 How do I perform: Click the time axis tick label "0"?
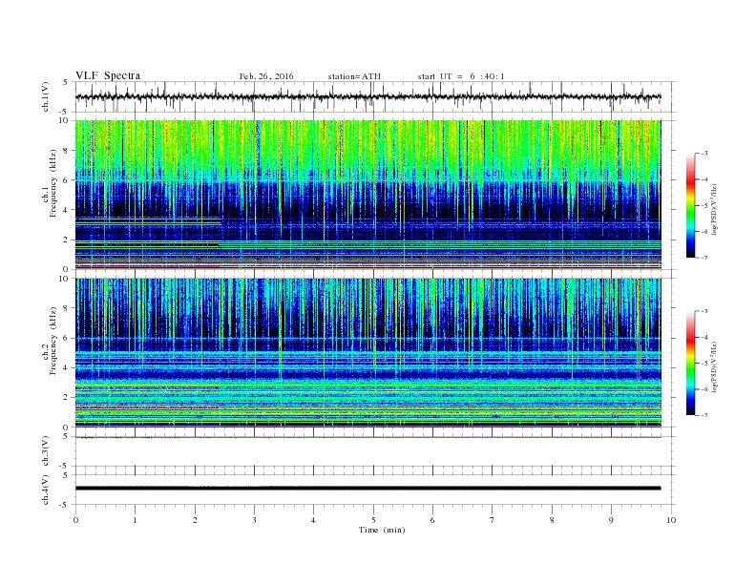75,520
